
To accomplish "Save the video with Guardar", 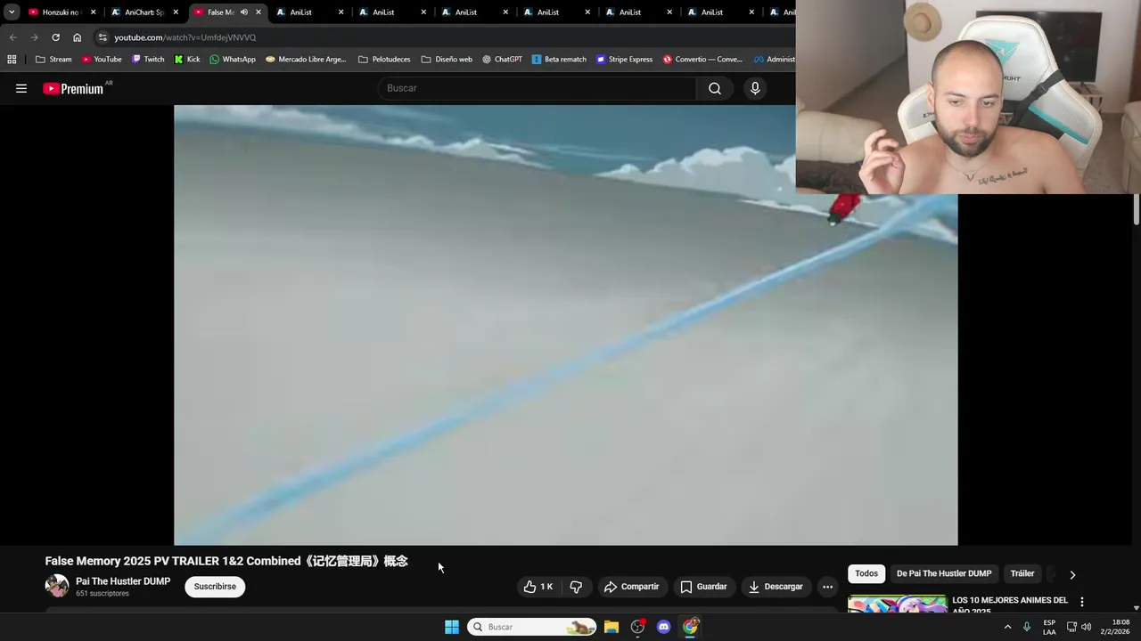I will pyautogui.click(x=703, y=587).
